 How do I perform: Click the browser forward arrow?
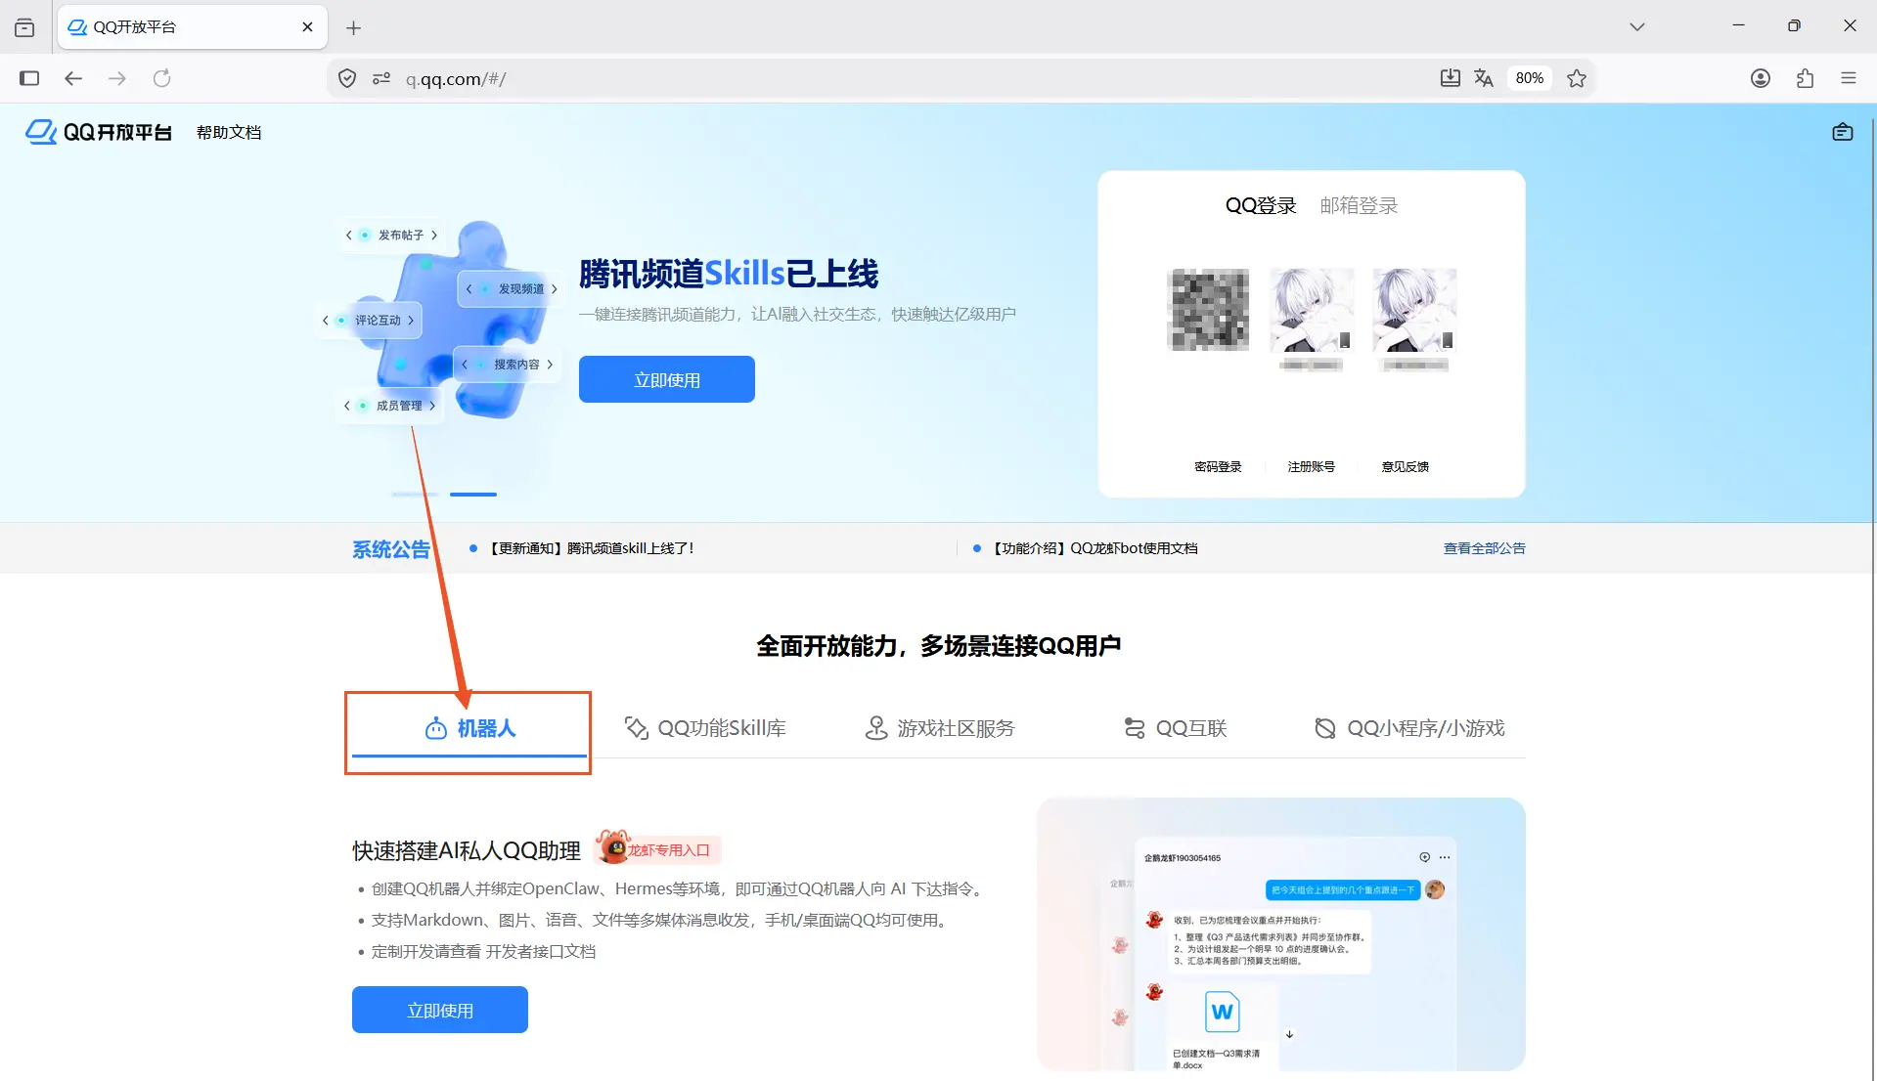[117, 78]
